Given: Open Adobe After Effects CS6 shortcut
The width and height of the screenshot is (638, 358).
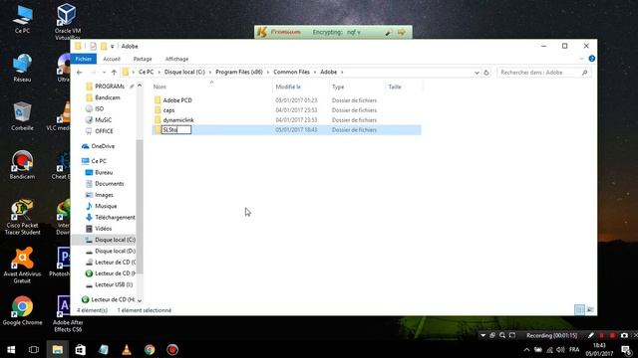Looking at the screenshot, I should click(68, 314).
